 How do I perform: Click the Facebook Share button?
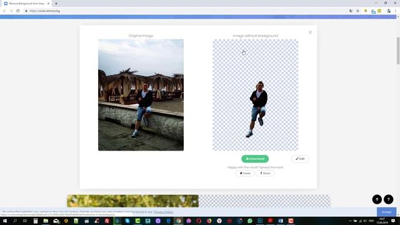coord(265,173)
